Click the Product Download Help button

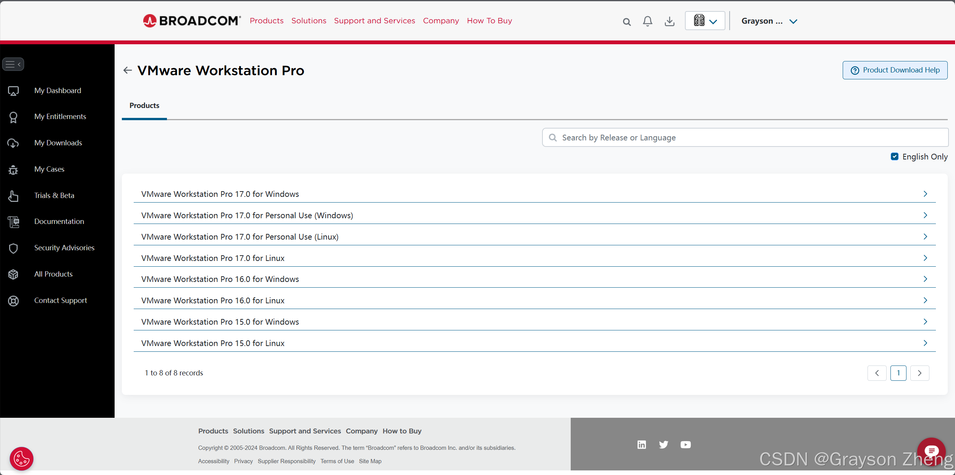pyautogui.click(x=895, y=70)
